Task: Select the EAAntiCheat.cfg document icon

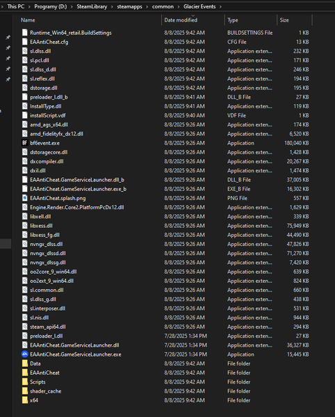Action: (25, 42)
